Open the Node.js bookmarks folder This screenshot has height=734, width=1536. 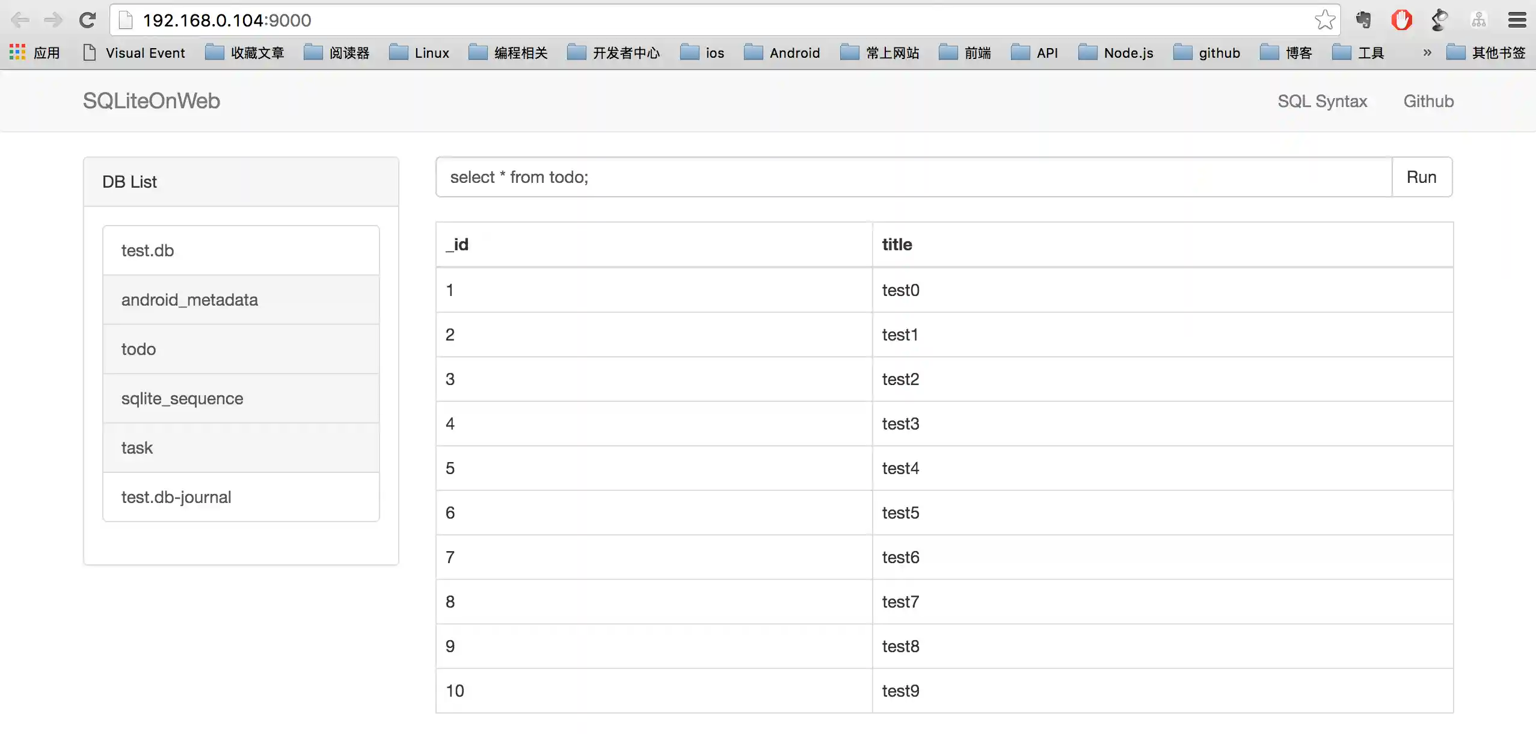click(1116, 53)
